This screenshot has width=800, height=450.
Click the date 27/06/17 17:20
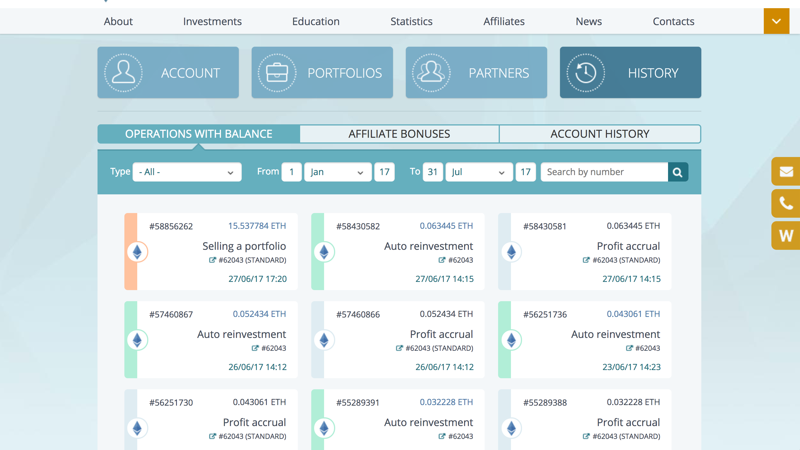258,279
